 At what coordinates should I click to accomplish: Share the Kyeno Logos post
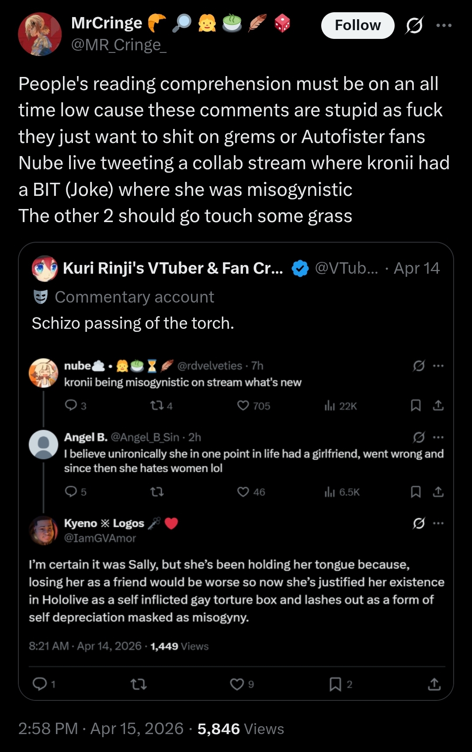point(434,684)
